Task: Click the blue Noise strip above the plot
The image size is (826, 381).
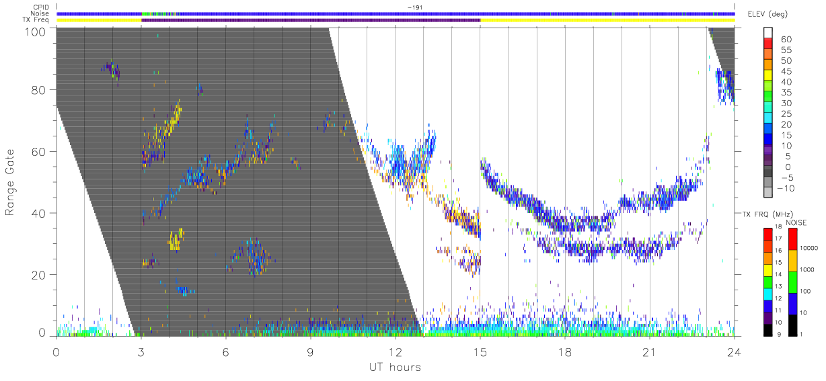Action: [395, 13]
